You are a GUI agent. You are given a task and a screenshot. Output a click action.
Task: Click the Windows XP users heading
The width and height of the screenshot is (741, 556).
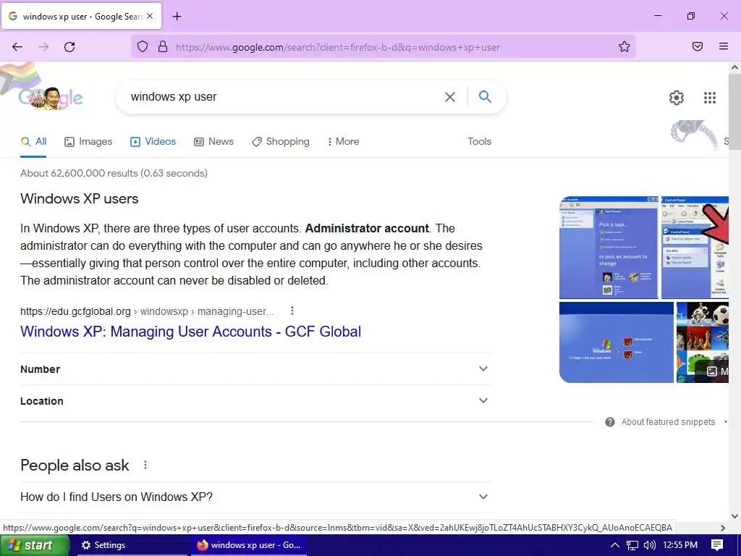[80, 198]
